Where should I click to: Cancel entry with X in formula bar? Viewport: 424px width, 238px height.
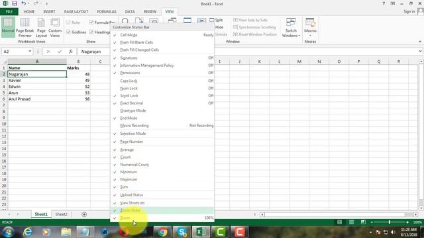point(48,52)
